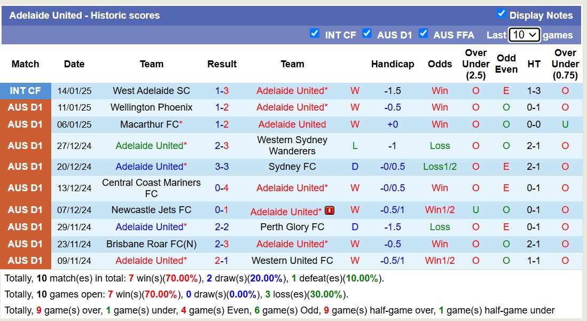587x321 pixels.
Task: Disable the AUS D1 filter
Action: pyautogui.click(x=367, y=33)
